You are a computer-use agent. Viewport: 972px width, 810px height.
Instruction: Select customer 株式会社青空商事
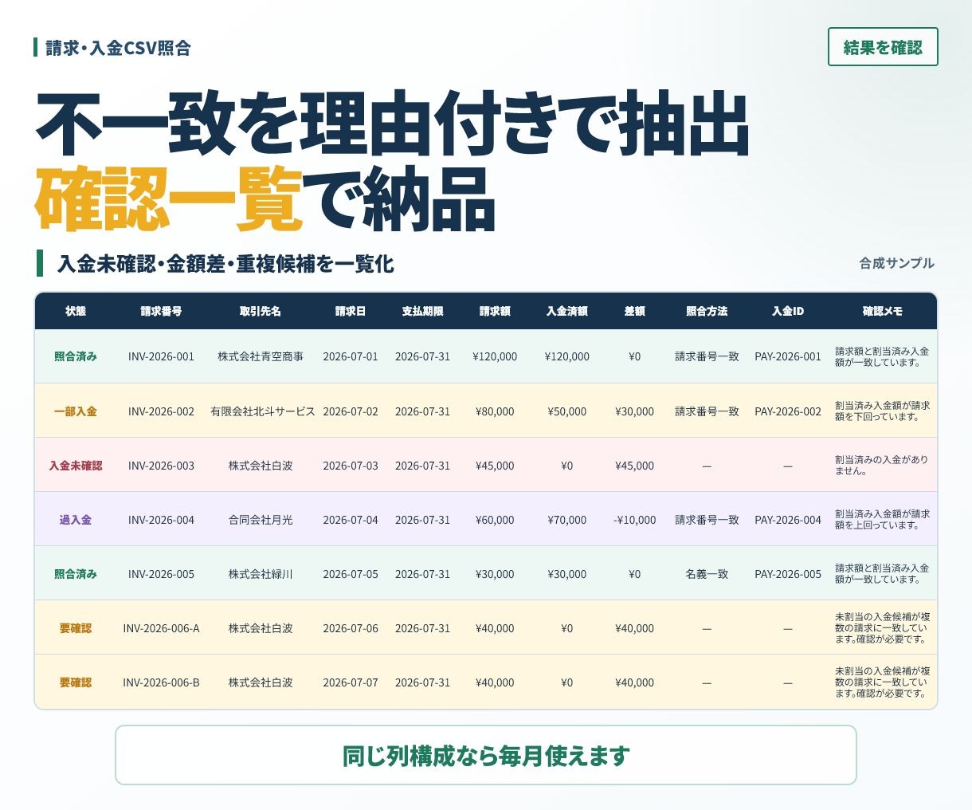pyautogui.click(x=261, y=356)
